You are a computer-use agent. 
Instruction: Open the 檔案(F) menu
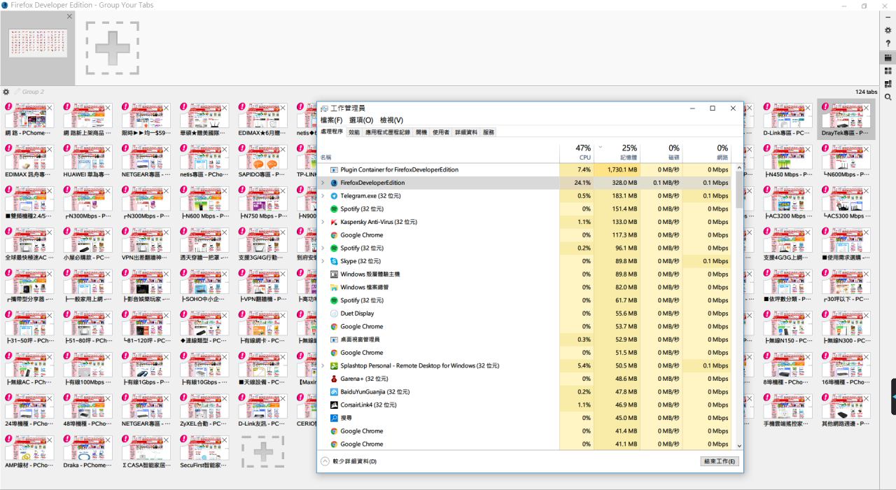pyautogui.click(x=331, y=120)
